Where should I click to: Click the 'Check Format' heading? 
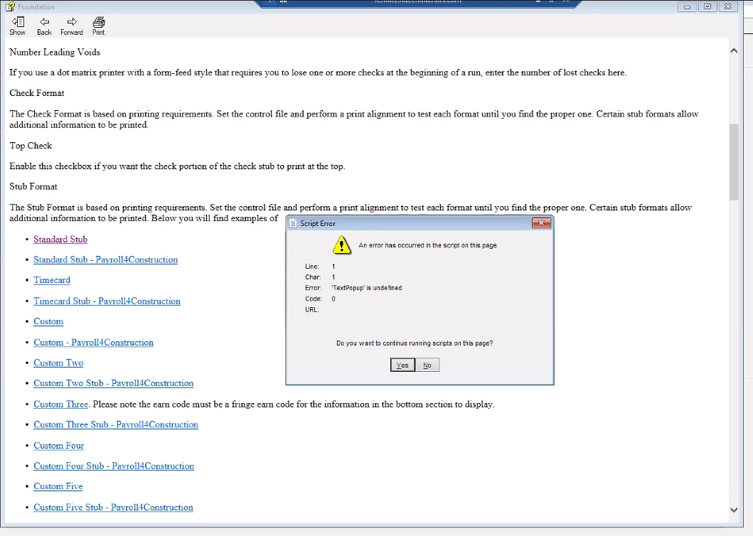37,93
